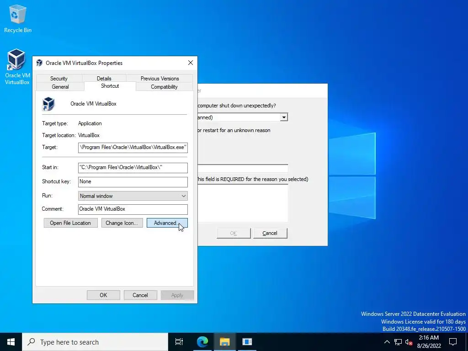This screenshot has height=351, width=468.
Task: Open the notification center icon
Action: click(x=453, y=342)
